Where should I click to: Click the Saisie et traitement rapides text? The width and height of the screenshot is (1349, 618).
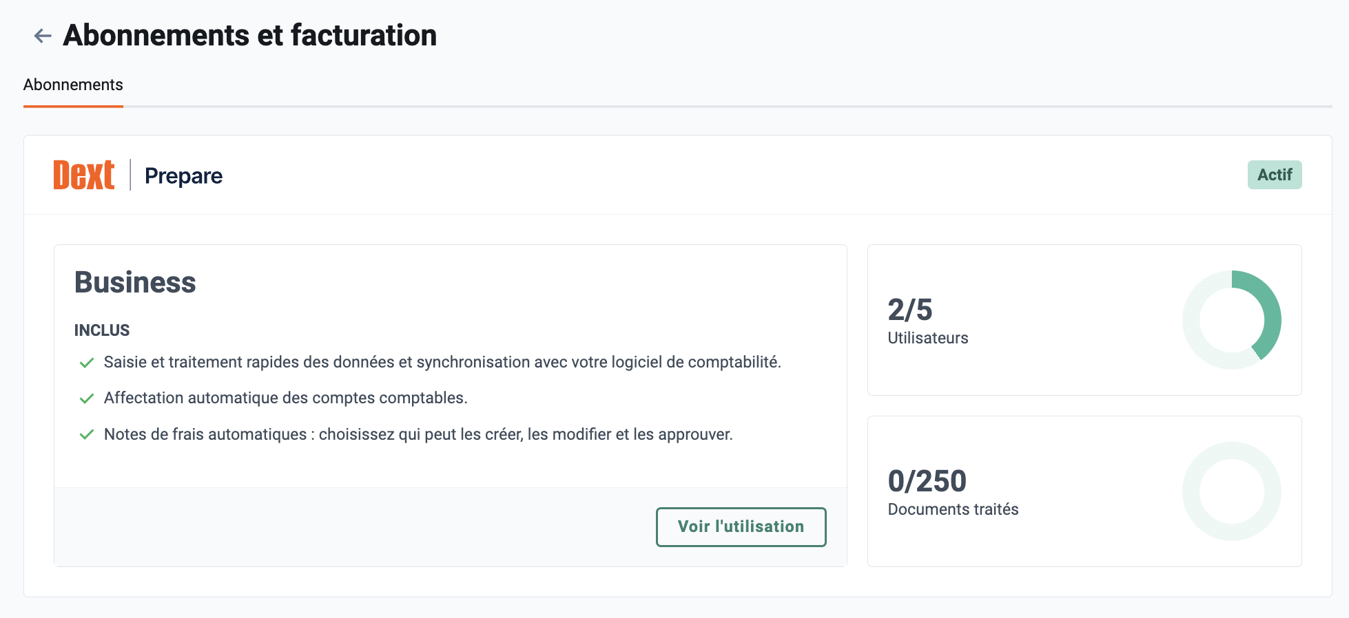[442, 362]
